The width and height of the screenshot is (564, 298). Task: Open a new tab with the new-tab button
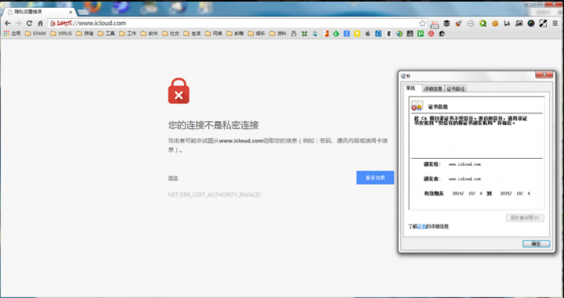tap(83, 13)
